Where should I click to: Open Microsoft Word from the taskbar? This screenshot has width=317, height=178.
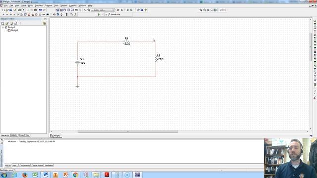tap(45, 175)
